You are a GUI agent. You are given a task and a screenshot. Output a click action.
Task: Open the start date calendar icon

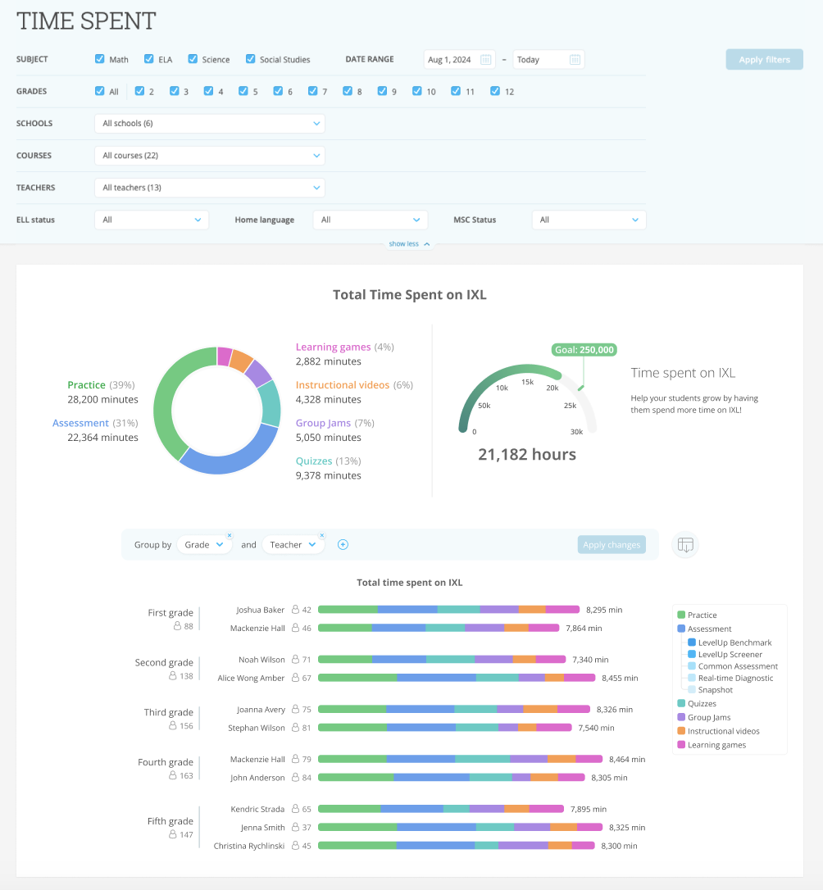[485, 60]
